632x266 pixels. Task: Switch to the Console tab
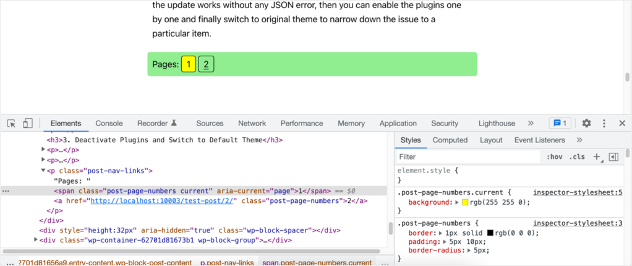(109, 123)
